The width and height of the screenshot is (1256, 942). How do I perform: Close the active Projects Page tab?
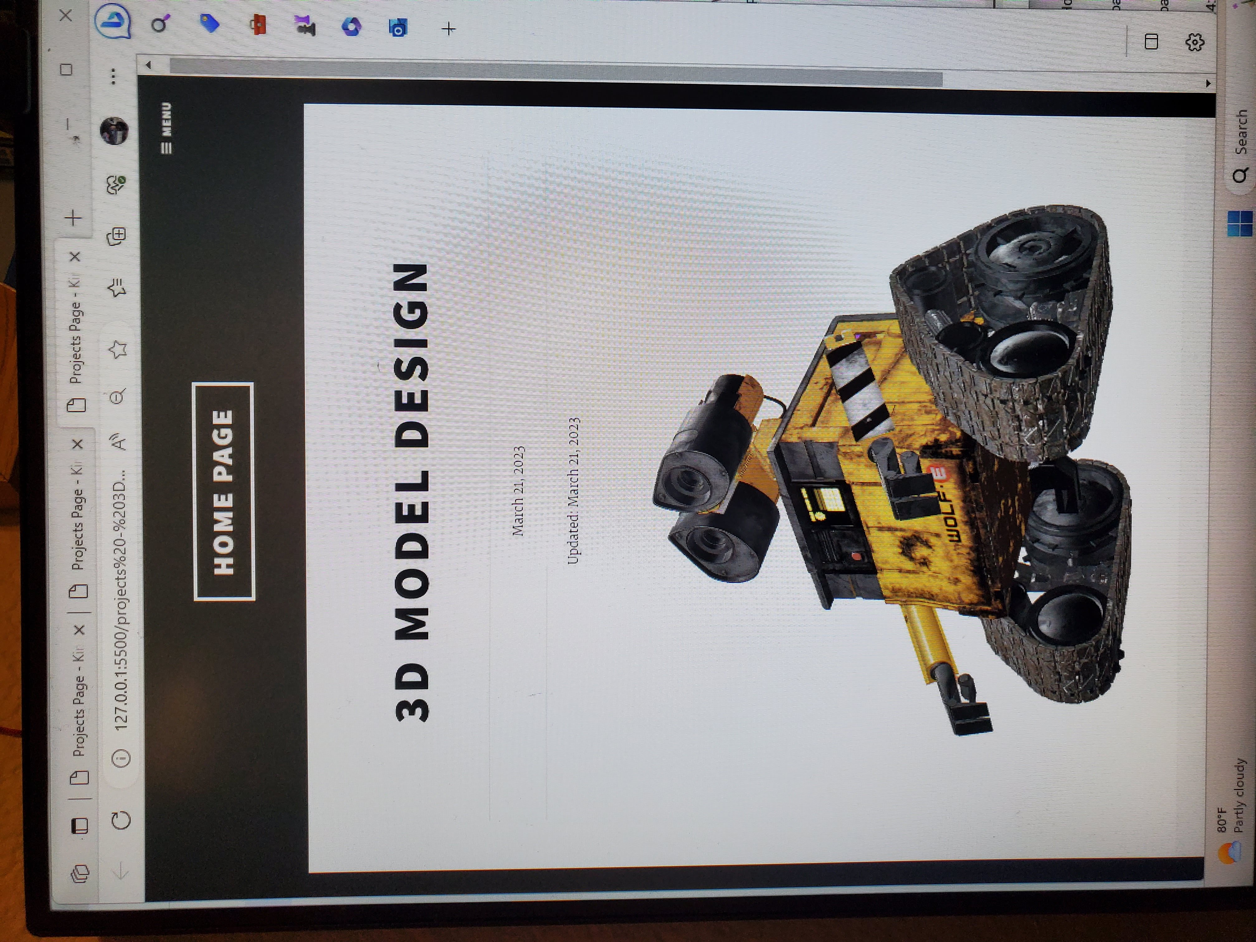[x=75, y=257]
